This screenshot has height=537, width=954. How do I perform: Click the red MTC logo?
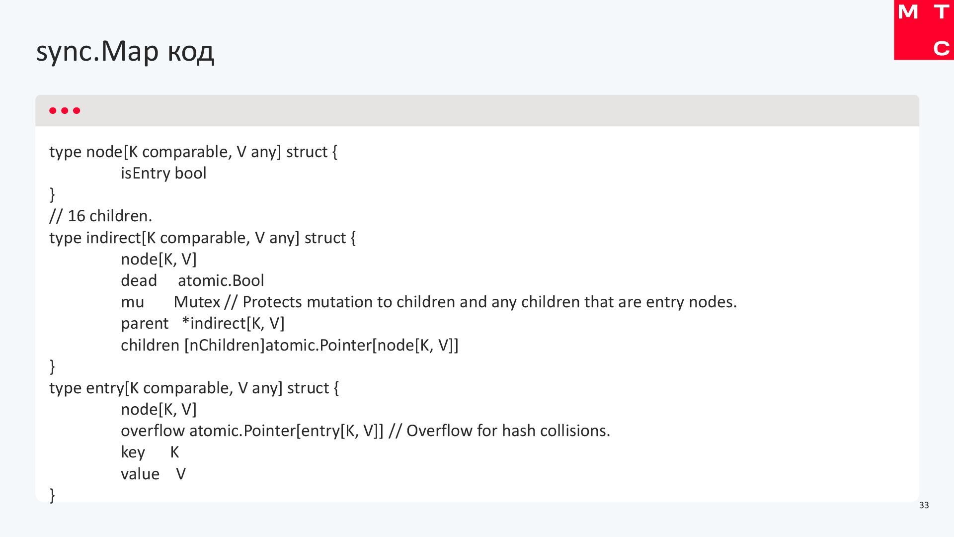(923, 30)
